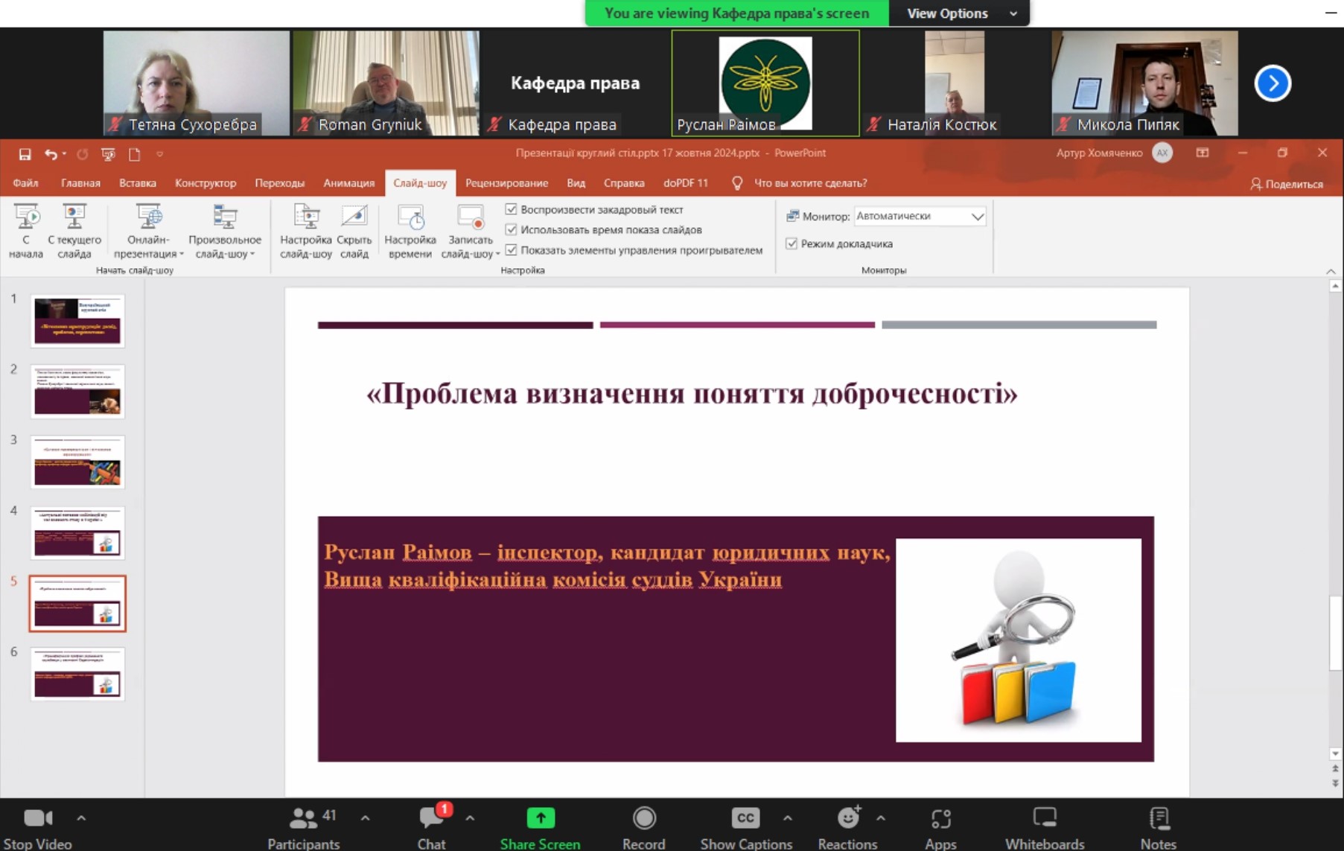Click the green Share Screen icon
This screenshot has width=1344, height=851.
[x=540, y=818]
